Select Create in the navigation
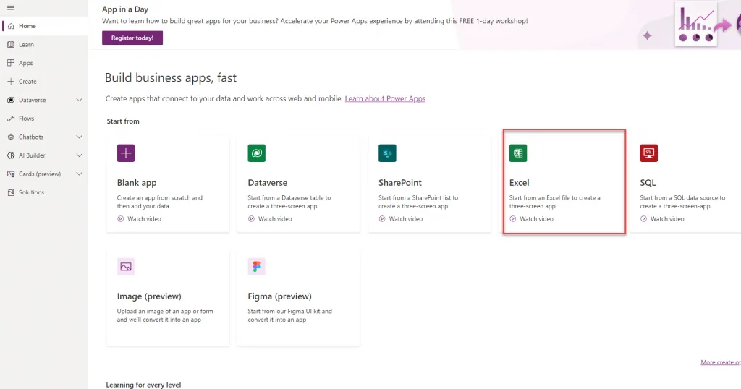Screen dimensions: 741x389 (x=44, y=81)
